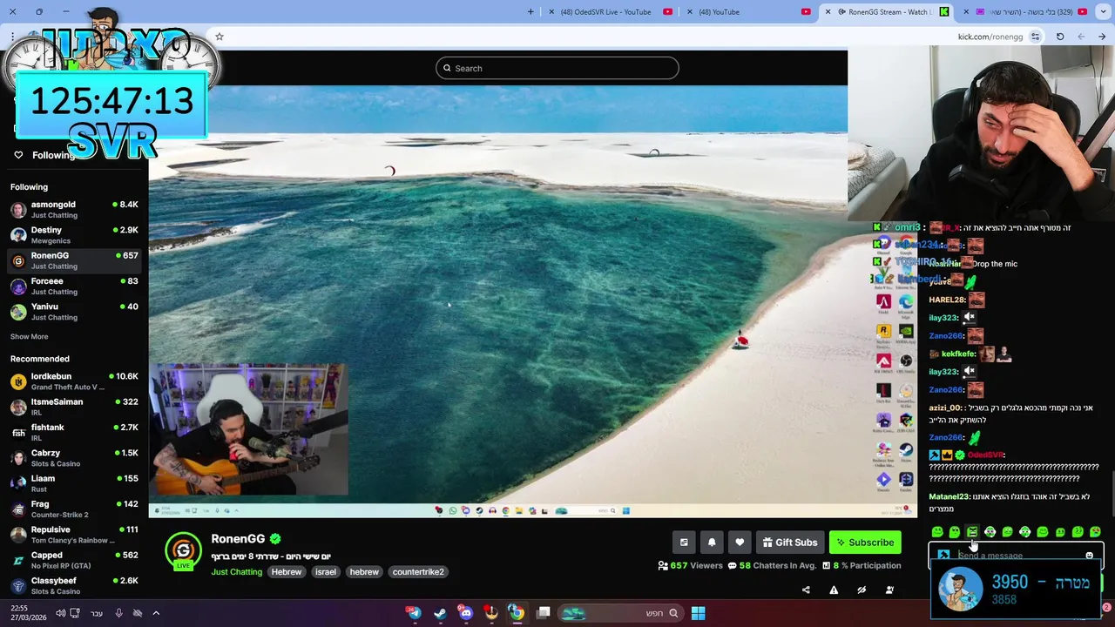Viewport: 1115px width, 627px height.
Task: Open the Repulsive recommended channel
Action: click(74, 535)
